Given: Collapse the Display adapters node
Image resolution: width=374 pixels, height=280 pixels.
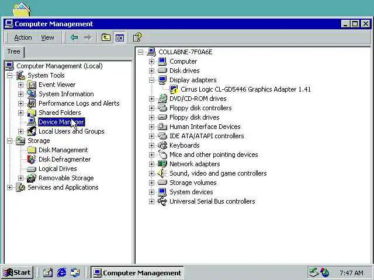Looking at the screenshot, I should (x=151, y=80).
